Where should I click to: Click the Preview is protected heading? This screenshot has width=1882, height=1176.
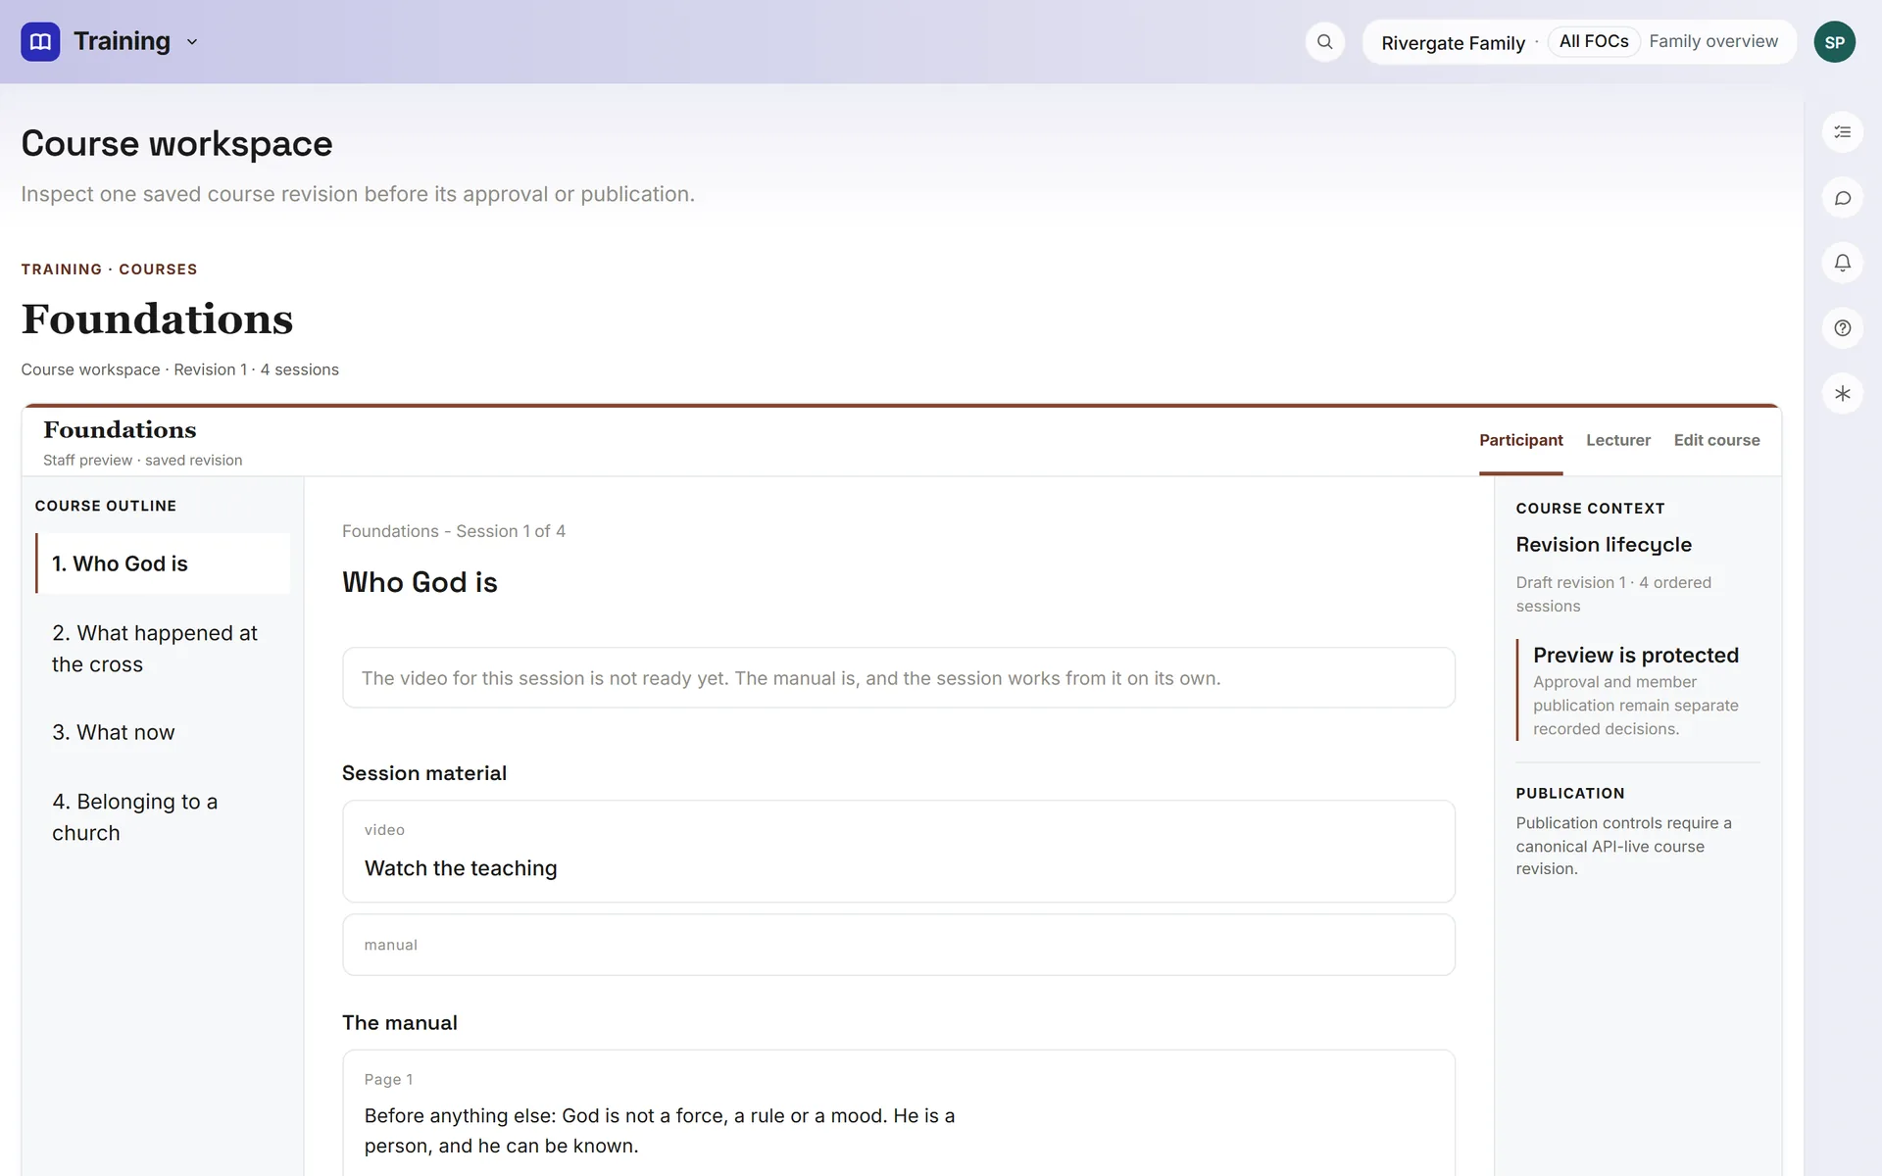[1635, 655]
